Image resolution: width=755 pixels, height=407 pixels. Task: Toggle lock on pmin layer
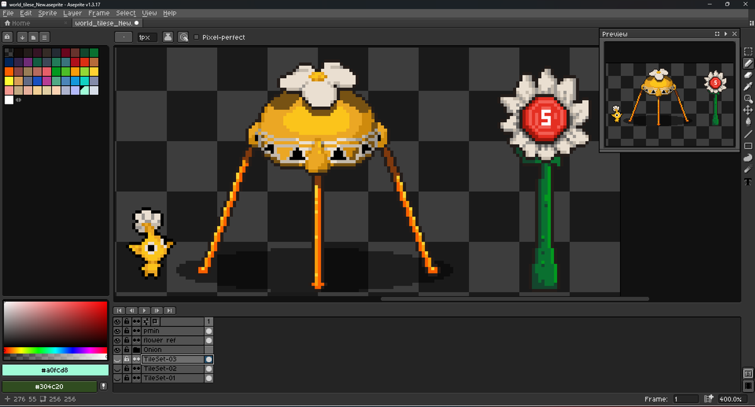pyautogui.click(x=126, y=330)
